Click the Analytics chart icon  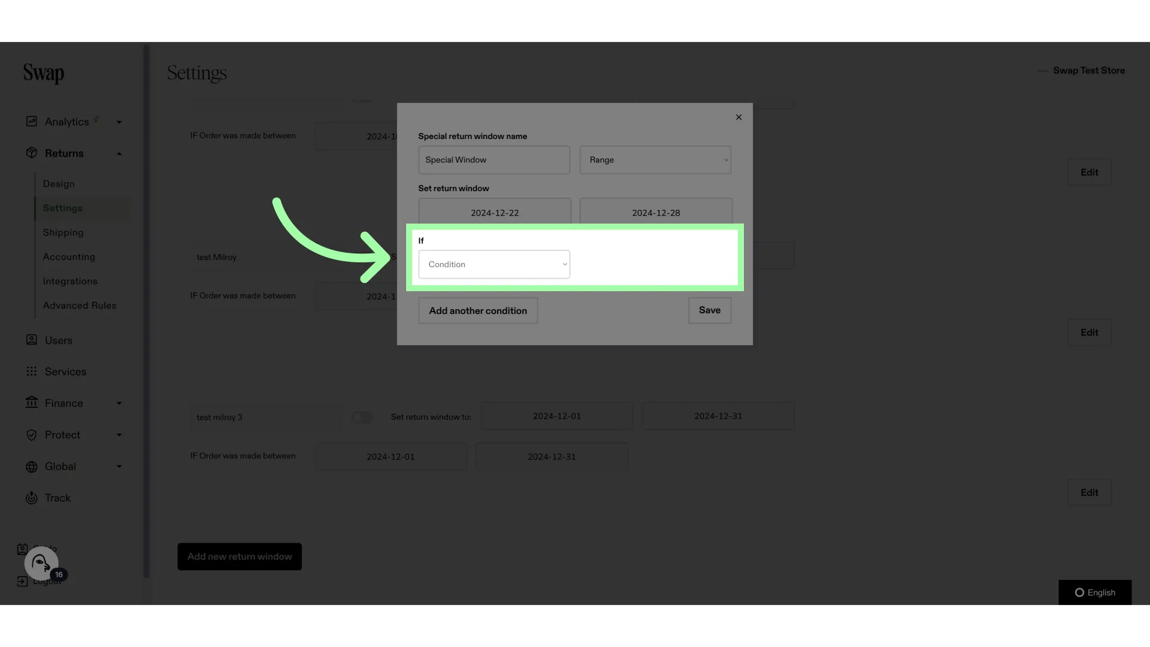pos(32,122)
